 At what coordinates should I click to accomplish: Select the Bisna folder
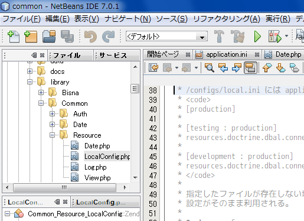point(70,93)
